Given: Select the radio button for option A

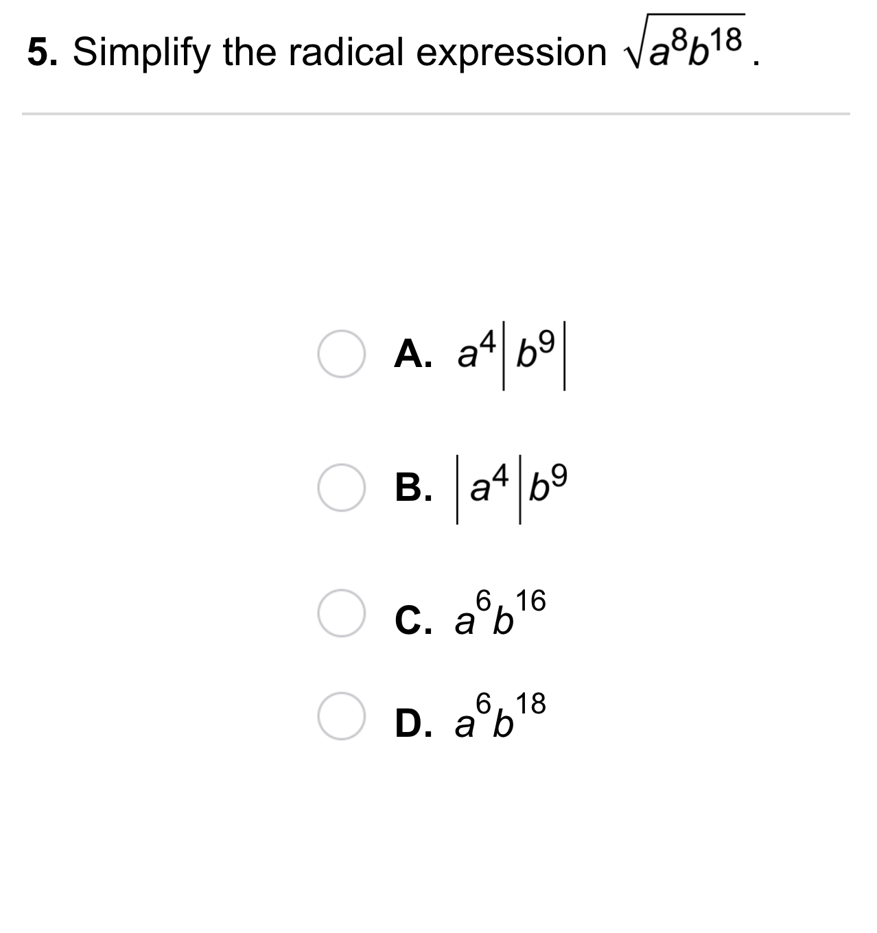Looking at the screenshot, I should (x=341, y=354).
